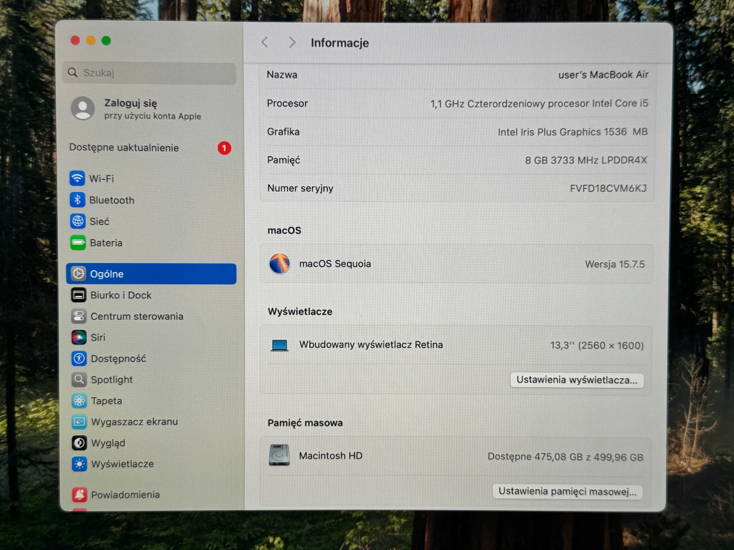Open the Siri icon
734x550 pixels.
pos(79,337)
